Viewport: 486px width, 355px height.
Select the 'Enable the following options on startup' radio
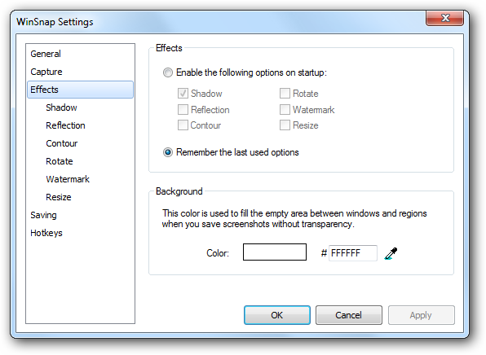click(168, 72)
